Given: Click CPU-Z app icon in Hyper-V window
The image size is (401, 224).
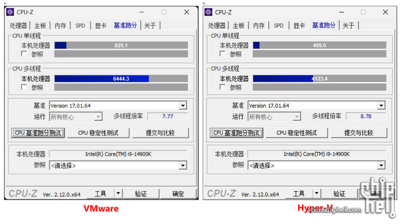Looking at the screenshot, I should click(x=208, y=12).
